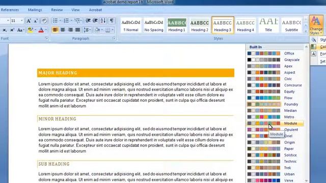Apply the Subtitle style

click(x=291, y=25)
